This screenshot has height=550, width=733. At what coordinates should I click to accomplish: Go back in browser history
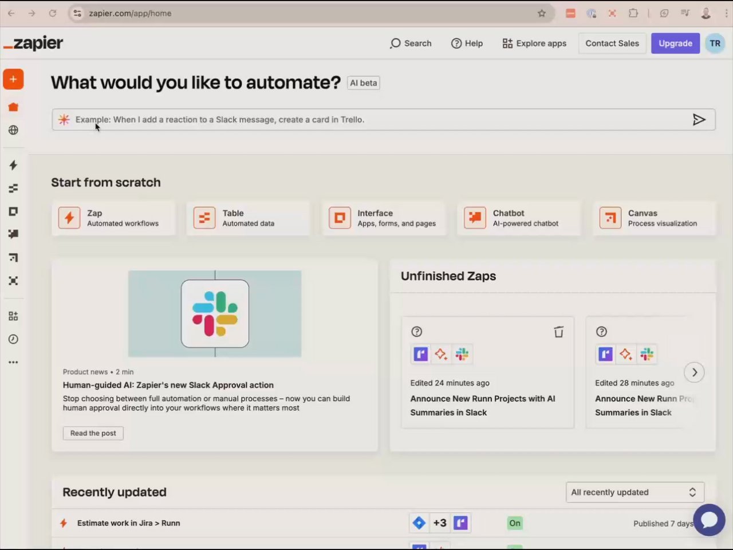pos(11,13)
